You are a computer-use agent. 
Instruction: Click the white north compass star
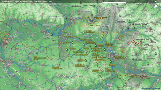(156, 6)
